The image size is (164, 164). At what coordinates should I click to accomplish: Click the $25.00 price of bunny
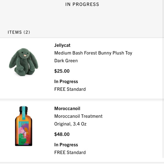coord(62,71)
